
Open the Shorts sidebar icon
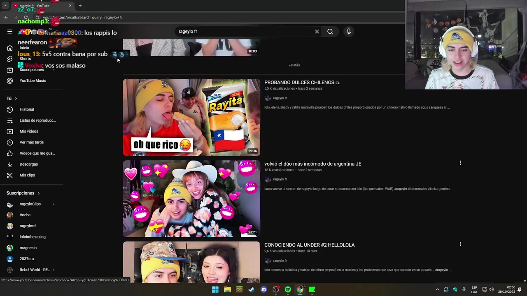click(10, 59)
